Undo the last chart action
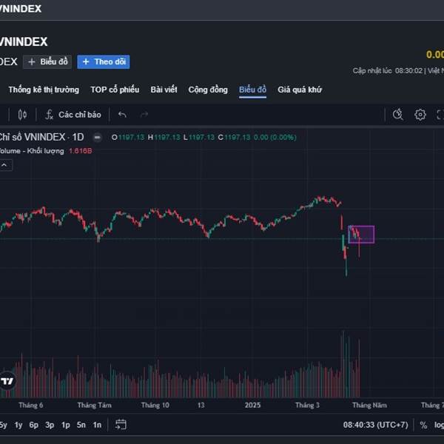444x444 pixels. click(122, 115)
